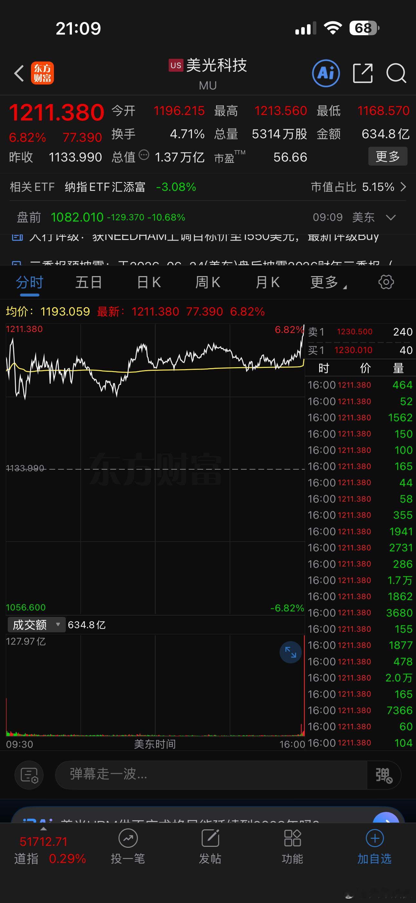This screenshot has height=903, width=416.
Task: Expand the 盘前 美东 dropdown arrow
Action: coord(391,217)
